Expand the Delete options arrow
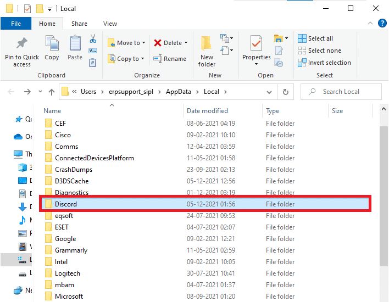Image resolution: width=389 pixels, height=302 pixels. click(x=186, y=43)
